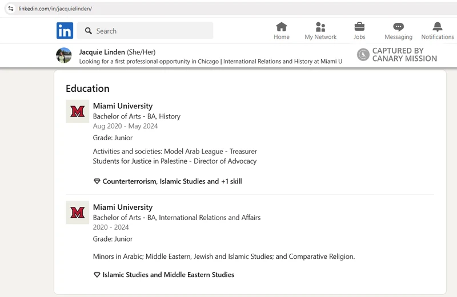This screenshot has width=457, height=297.
Task: Click the 2020 - 2024 date text
Action: point(111,227)
